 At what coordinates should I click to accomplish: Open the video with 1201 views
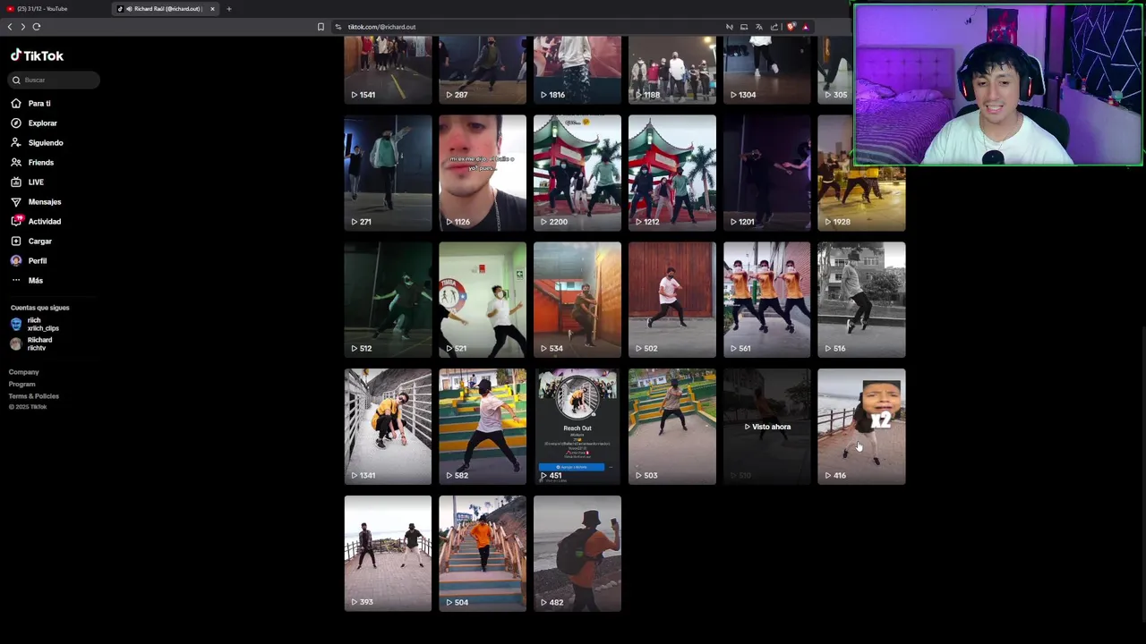767,173
